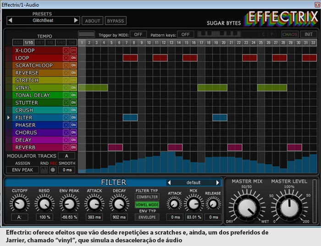This screenshot has width=321, height=246.
Task: Select the 1/16 tempo option
Action: (x=28, y=43)
